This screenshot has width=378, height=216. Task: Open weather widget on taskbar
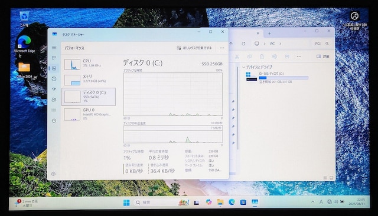point(26,203)
